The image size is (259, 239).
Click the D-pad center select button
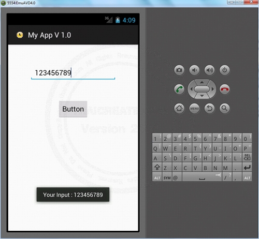(x=202, y=89)
